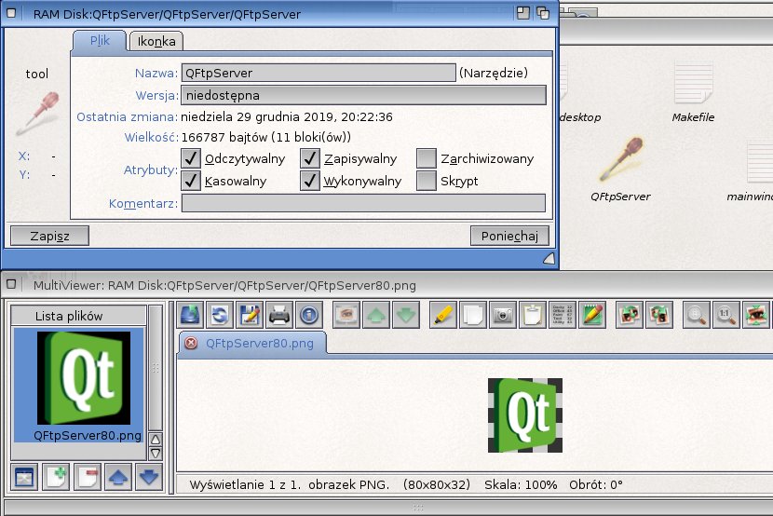Reload the file in the MultiViewer toolbar
This screenshot has width=773, height=516.
click(220, 315)
